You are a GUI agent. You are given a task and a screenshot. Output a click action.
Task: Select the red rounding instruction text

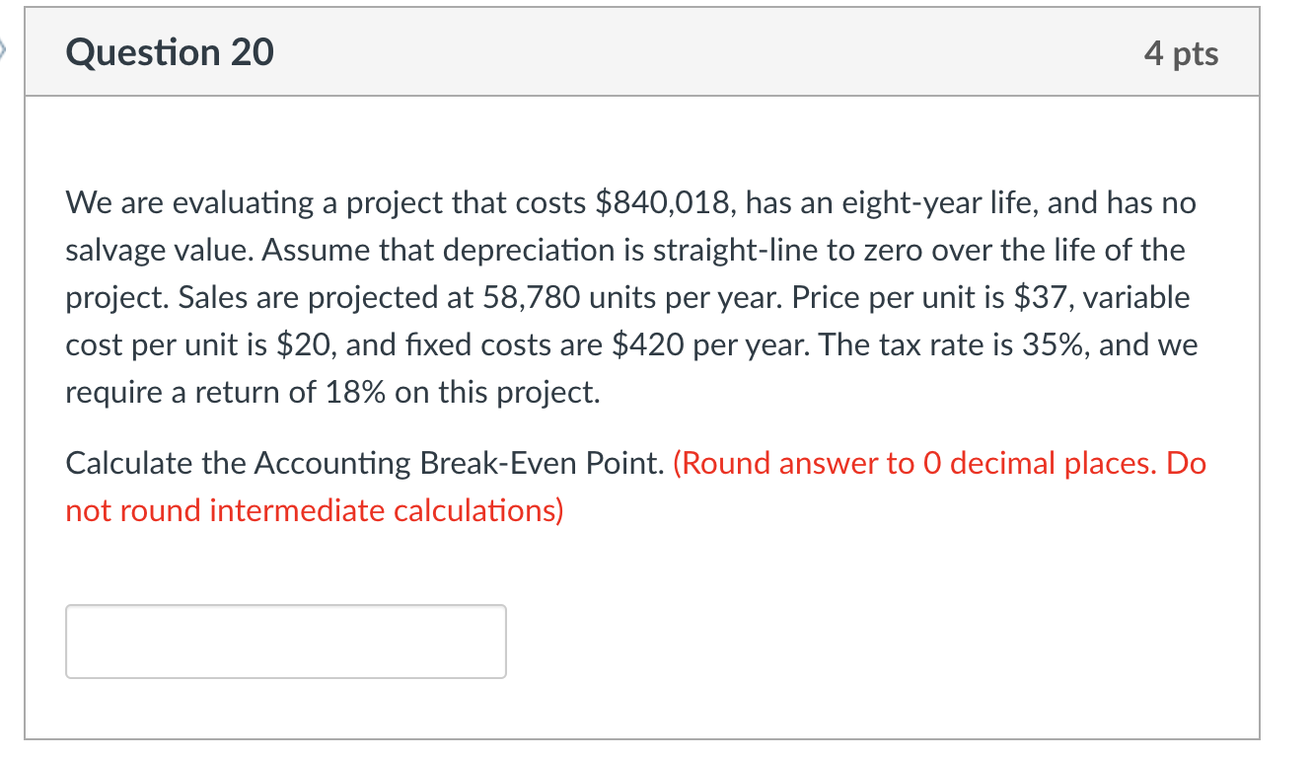(937, 462)
